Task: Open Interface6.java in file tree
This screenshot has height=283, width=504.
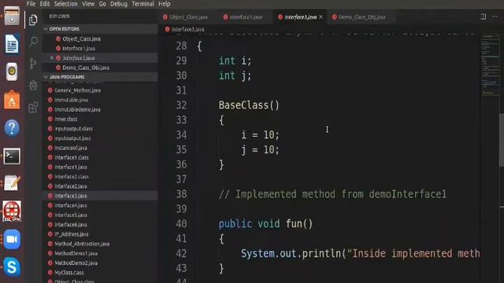Action: (x=101, y=225)
